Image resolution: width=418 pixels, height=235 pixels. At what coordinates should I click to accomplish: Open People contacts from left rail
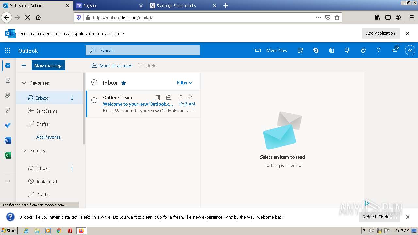8,95
